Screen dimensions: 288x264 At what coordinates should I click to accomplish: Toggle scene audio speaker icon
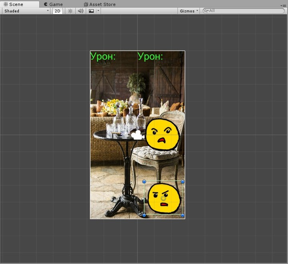pyautogui.click(x=81, y=11)
